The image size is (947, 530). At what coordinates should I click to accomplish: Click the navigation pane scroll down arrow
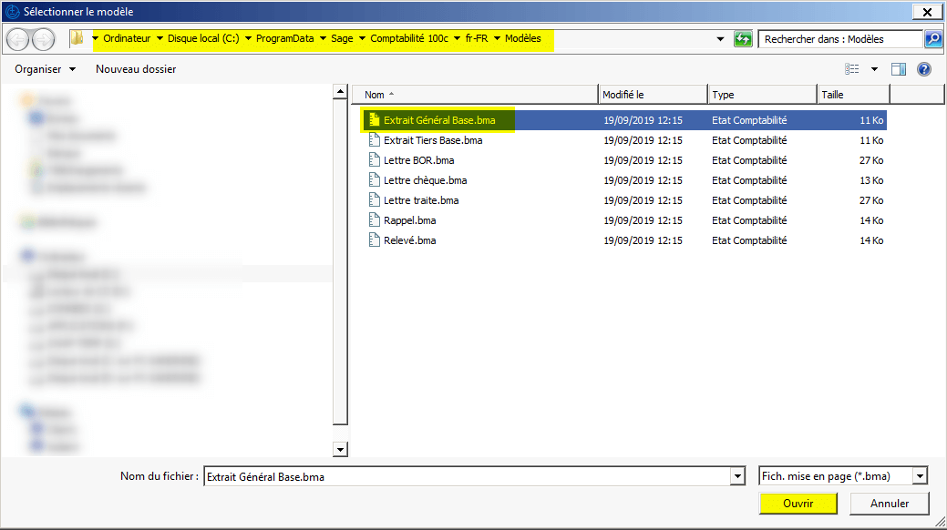coord(340,449)
